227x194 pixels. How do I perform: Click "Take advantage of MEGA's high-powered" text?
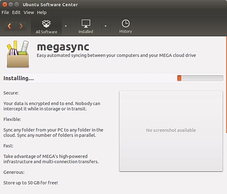(51, 159)
